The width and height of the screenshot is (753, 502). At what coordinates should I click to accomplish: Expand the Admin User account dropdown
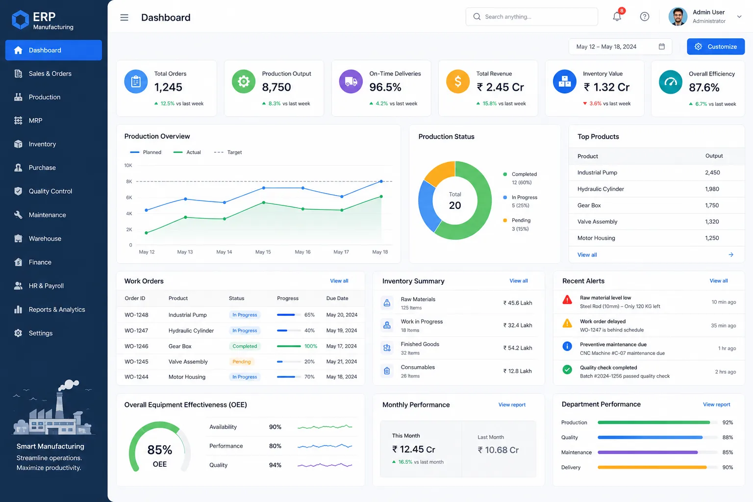coord(739,17)
